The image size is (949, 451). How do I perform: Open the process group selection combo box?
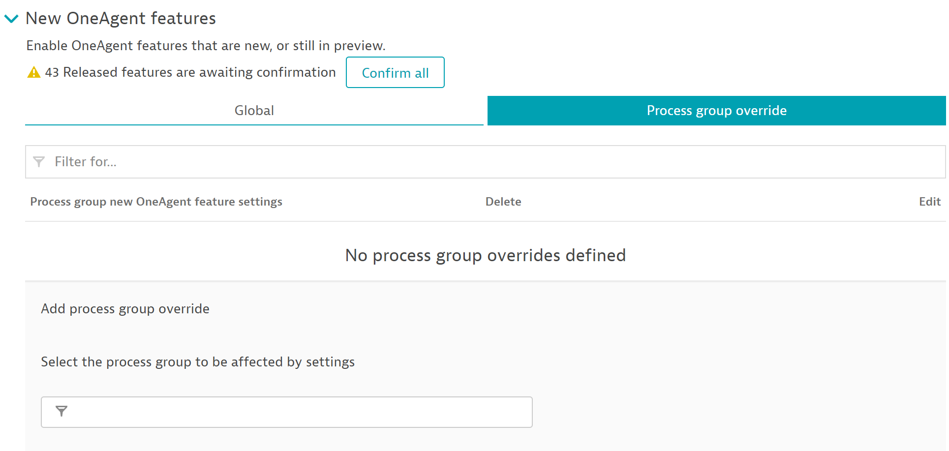(x=295, y=412)
